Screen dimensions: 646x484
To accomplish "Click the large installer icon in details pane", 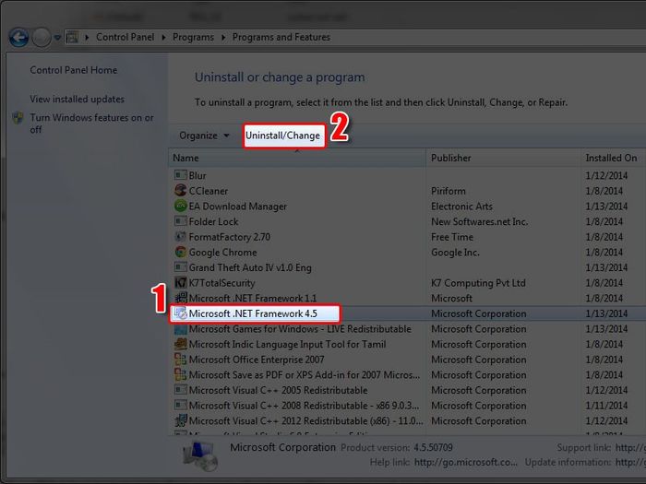I will (x=200, y=455).
